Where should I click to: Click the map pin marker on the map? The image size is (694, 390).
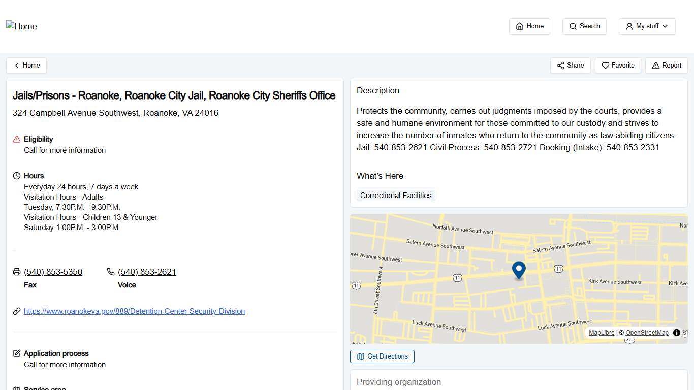[519, 270]
